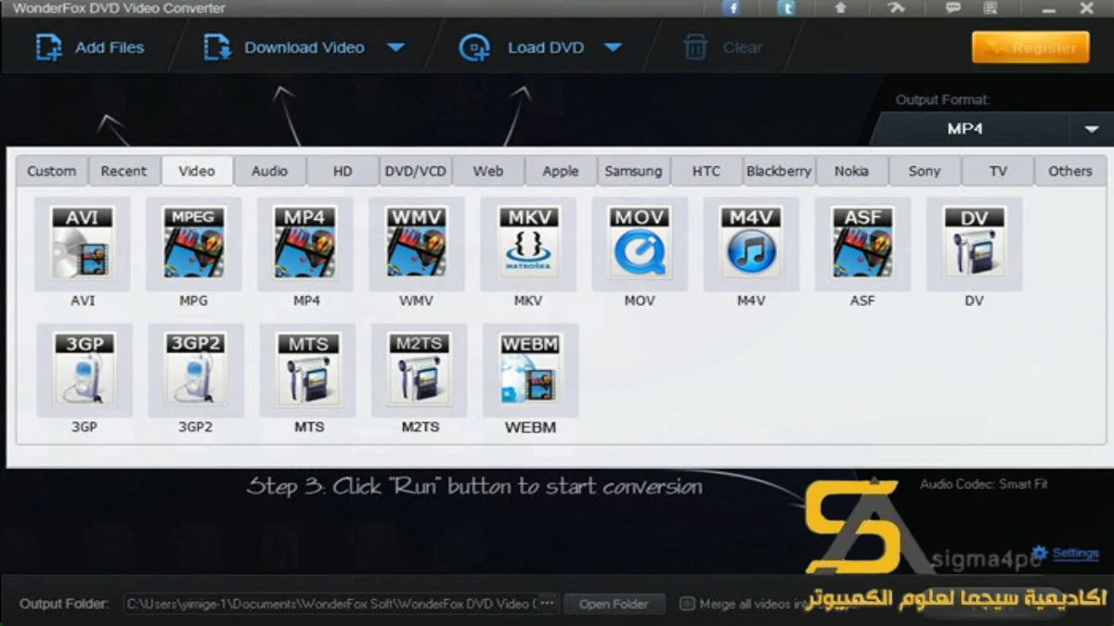Open the Samsung devices tab
Screen dimensions: 1114x626
[x=634, y=171]
